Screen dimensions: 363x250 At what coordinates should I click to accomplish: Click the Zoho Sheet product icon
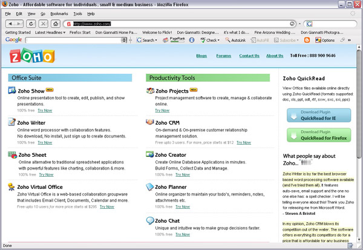pos(13,154)
